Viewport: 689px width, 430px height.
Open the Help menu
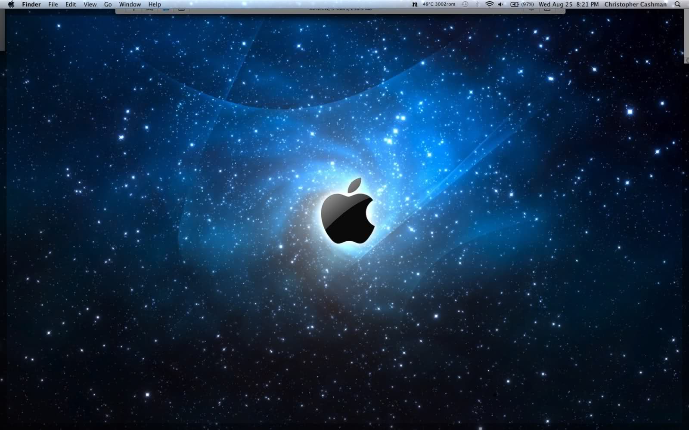pos(154,4)
